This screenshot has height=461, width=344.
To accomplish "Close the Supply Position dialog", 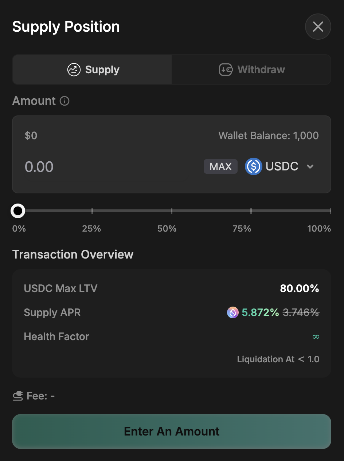I will 318,27.
